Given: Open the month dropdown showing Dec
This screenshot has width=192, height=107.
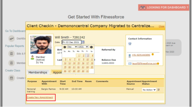Looking at the screenshot, I should pyautogui.click(x=72, y=47).
